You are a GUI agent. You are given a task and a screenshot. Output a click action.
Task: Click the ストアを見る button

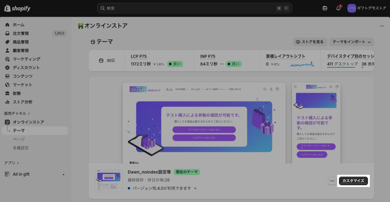(310, 42)
